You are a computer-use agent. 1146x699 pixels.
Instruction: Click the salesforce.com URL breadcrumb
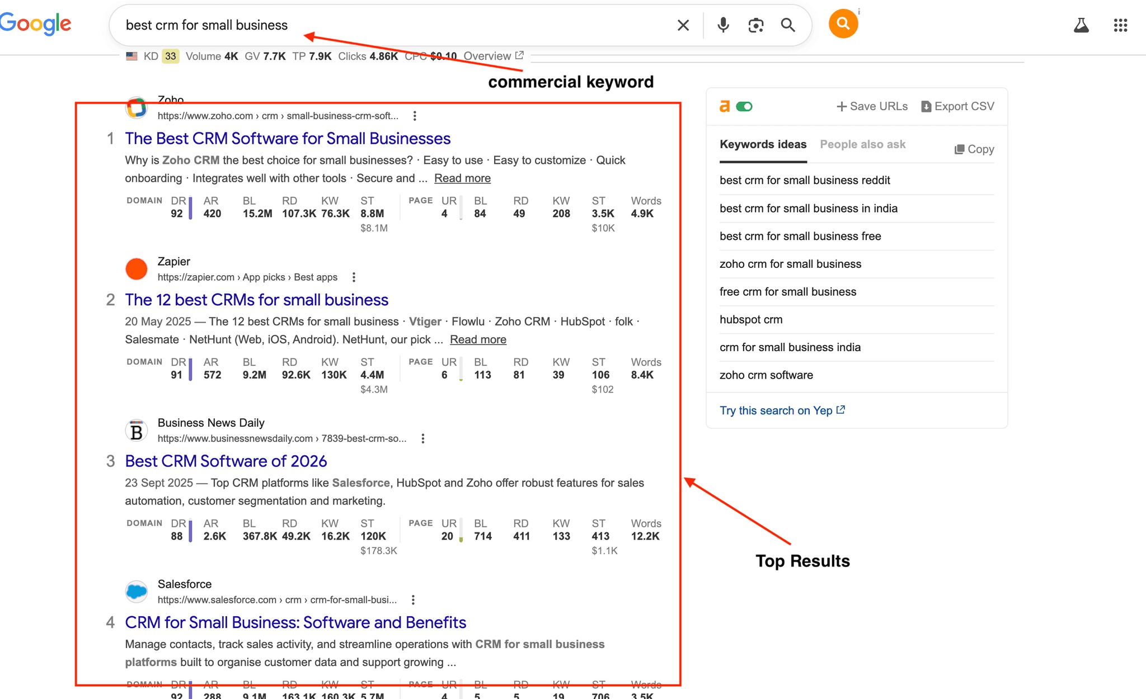pyautogui.click(x=277, y=600)
